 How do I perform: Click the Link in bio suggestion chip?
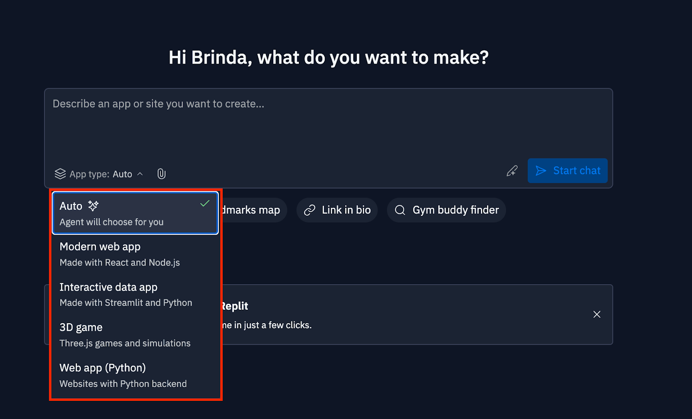click(x=346, y=210)
